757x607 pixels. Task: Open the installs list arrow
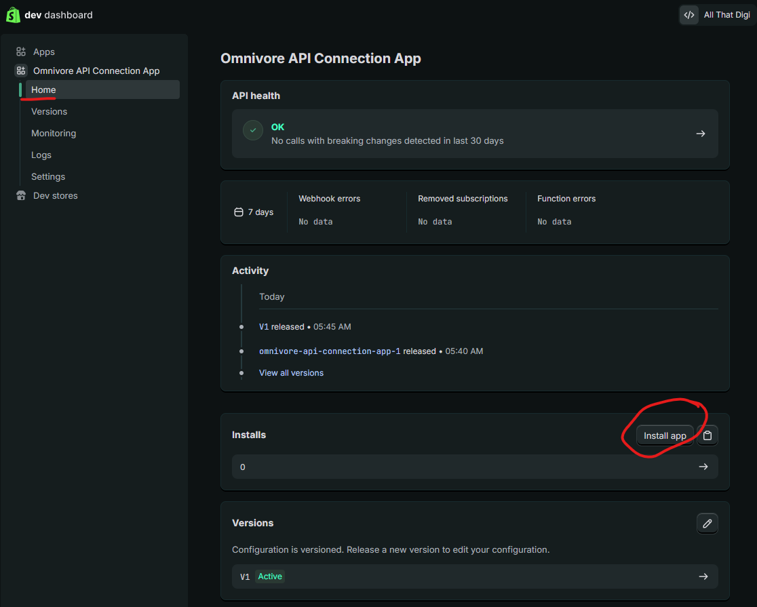703,467
